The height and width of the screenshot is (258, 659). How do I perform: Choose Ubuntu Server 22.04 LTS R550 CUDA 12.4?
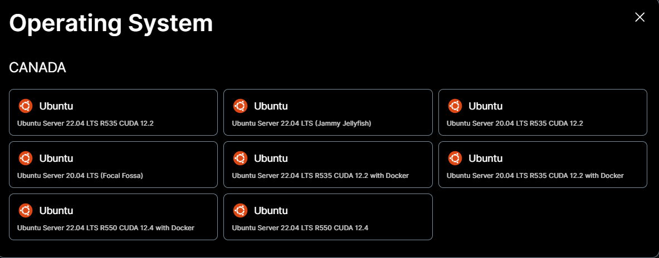pos(328,217)
